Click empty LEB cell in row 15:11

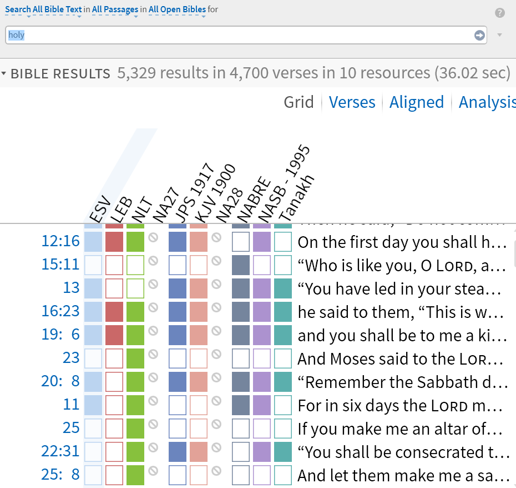pyautogui.click(x=114, y=265)
